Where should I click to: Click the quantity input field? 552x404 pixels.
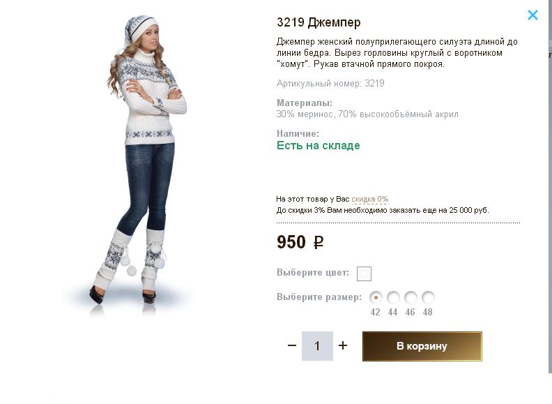click(x=317, y=346)
